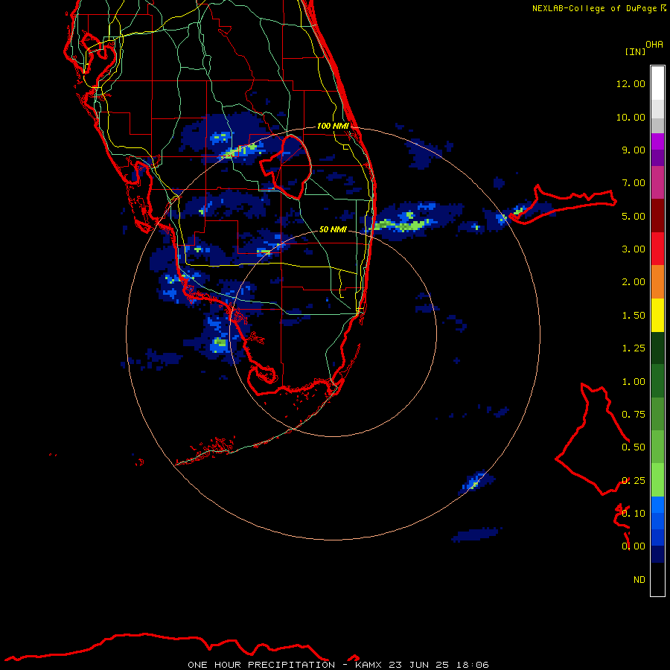Click the 100 NMI range ring label
The width and height of the screenshot is (670, 670).
(333, 126)
